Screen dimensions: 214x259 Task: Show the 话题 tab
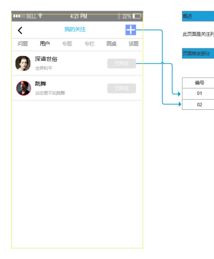[x=133, y=44]
